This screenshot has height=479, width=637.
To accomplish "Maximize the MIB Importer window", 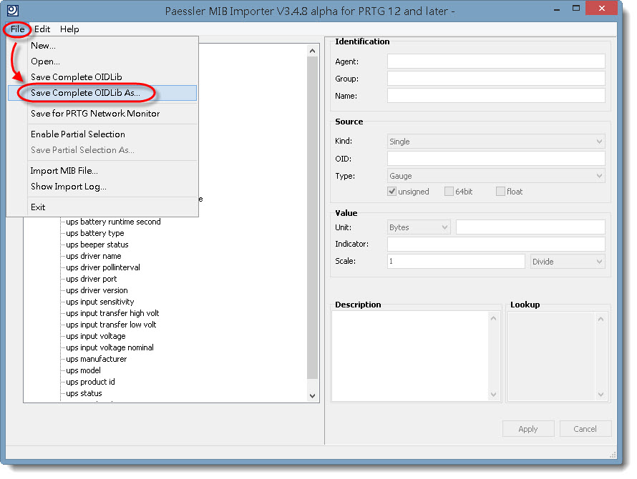I will (x=575, y=9).
